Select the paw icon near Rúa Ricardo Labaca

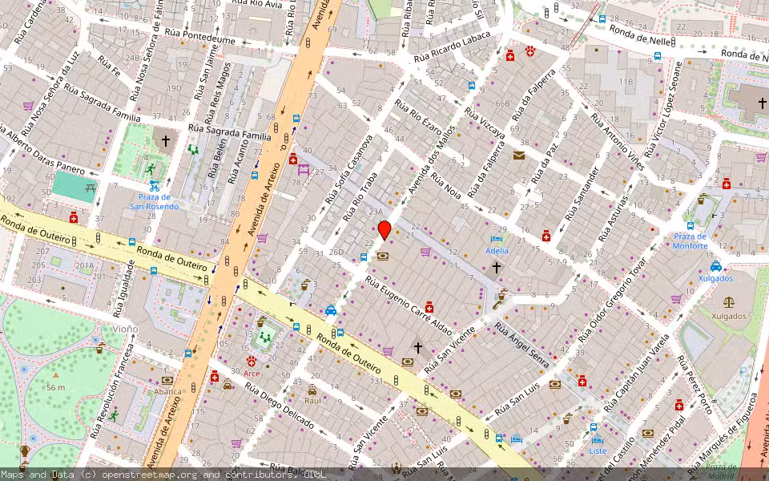click(x=529, y=51)
